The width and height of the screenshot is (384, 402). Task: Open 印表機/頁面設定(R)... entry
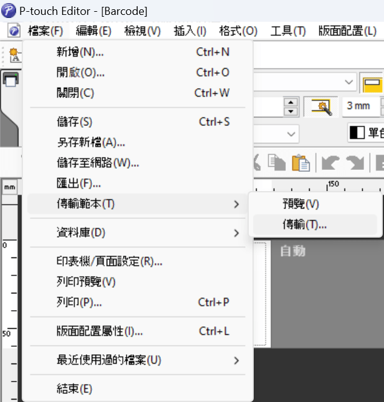[x=137, y=262]
